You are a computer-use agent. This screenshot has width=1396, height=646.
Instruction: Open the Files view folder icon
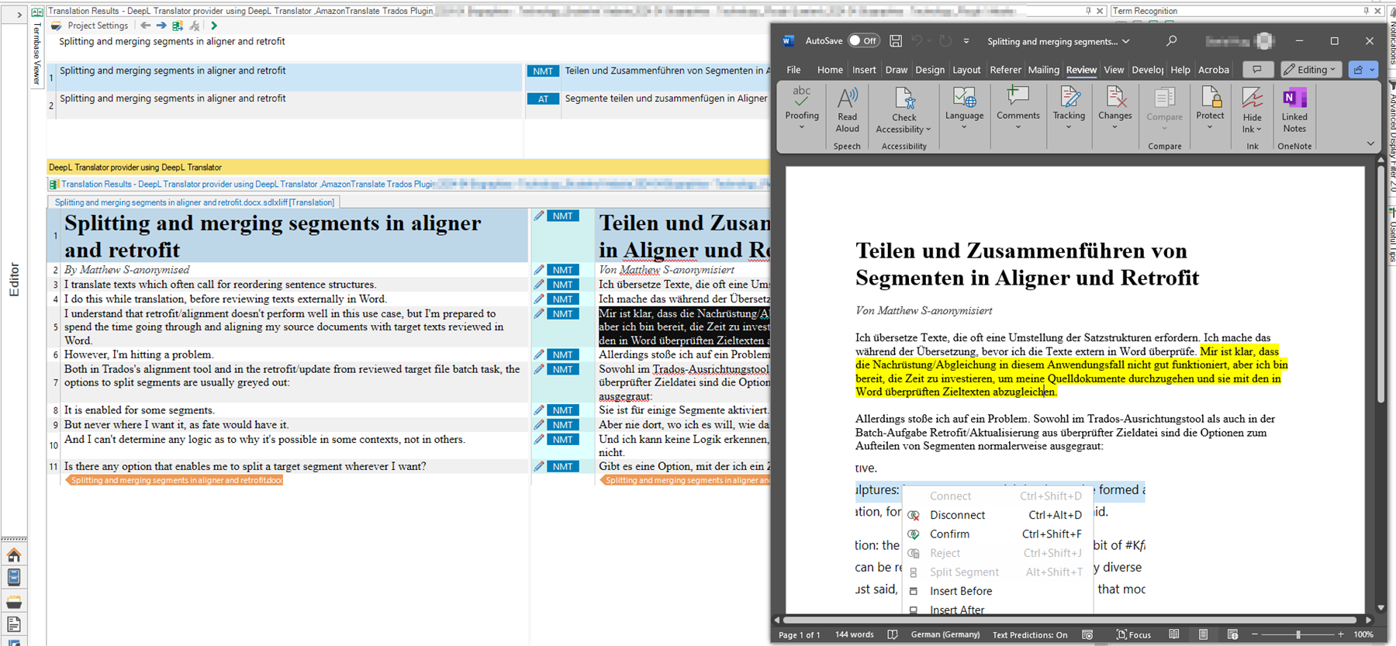14,602
